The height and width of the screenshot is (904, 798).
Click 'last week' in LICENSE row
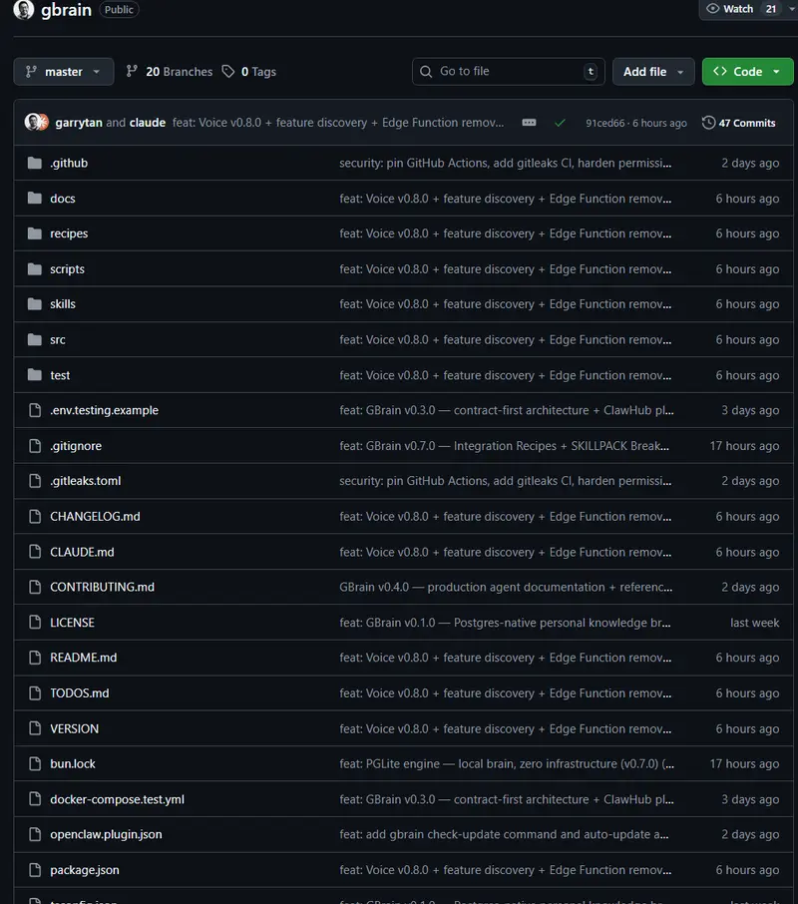tap(755, 623)
